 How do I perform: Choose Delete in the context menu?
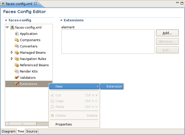74,116
